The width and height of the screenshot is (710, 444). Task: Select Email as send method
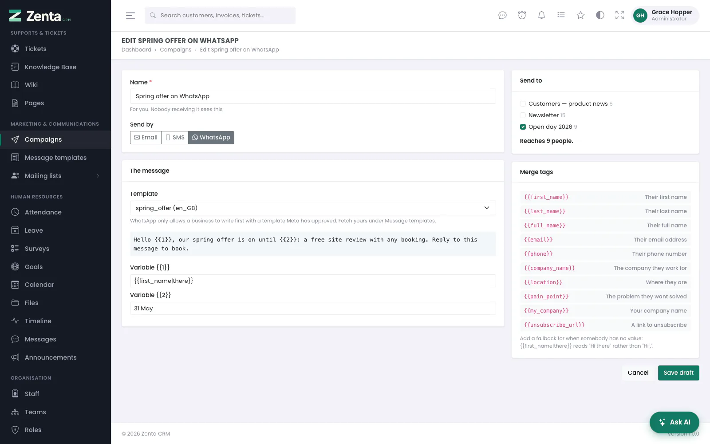[x=146, y=138]
